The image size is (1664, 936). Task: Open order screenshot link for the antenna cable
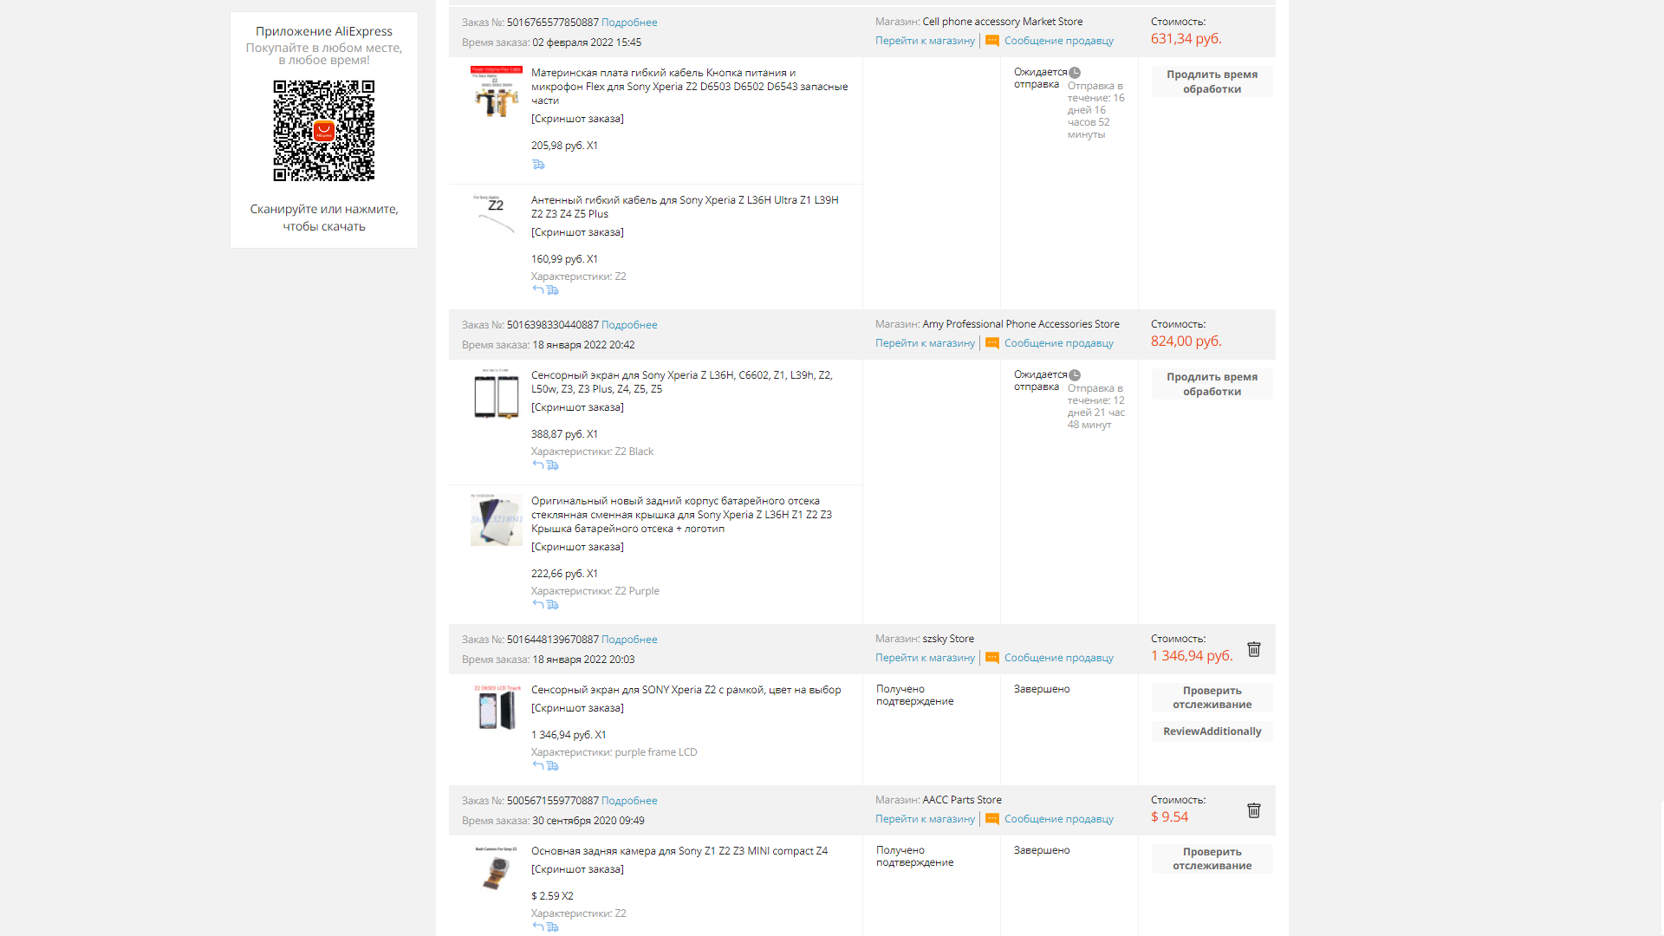click(577, 232)
